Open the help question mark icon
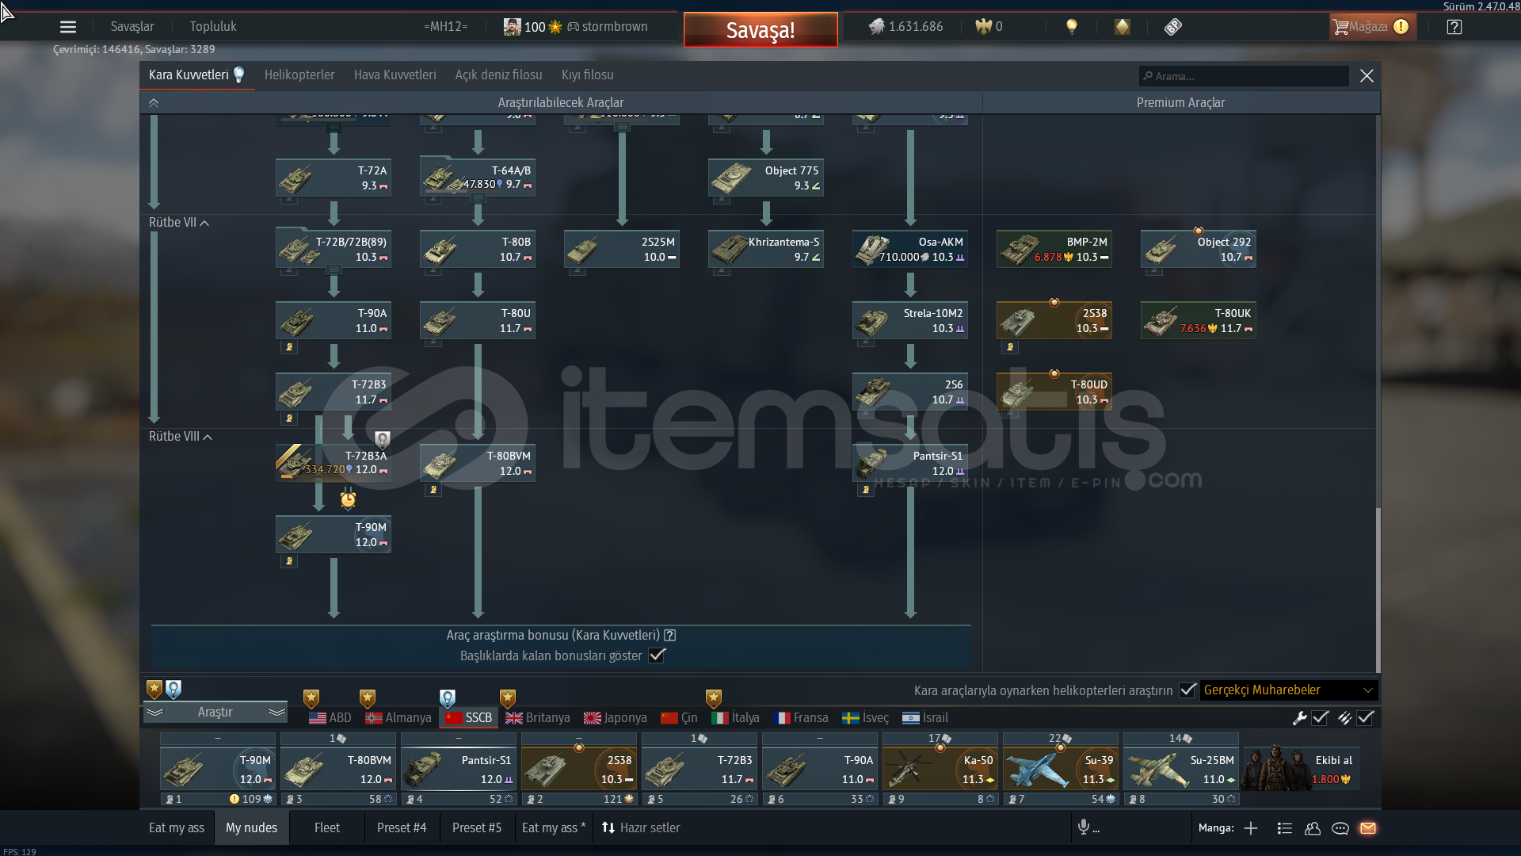 click(1454, 27)
